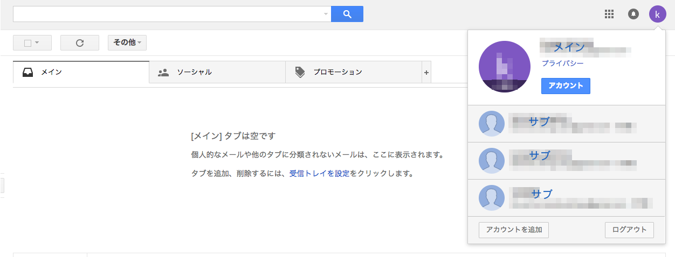This screenshot has width=675, height=257.
Task: Open the その他 dropdown menu
Action: (127, 42)
